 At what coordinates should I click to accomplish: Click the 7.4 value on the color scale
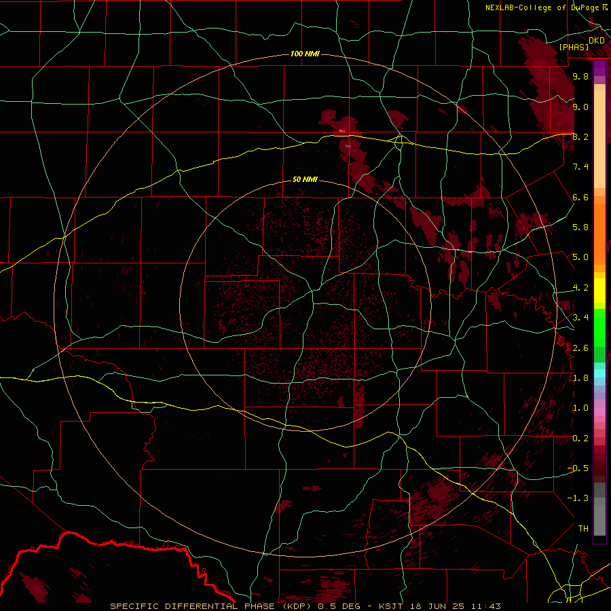point(580,167)
